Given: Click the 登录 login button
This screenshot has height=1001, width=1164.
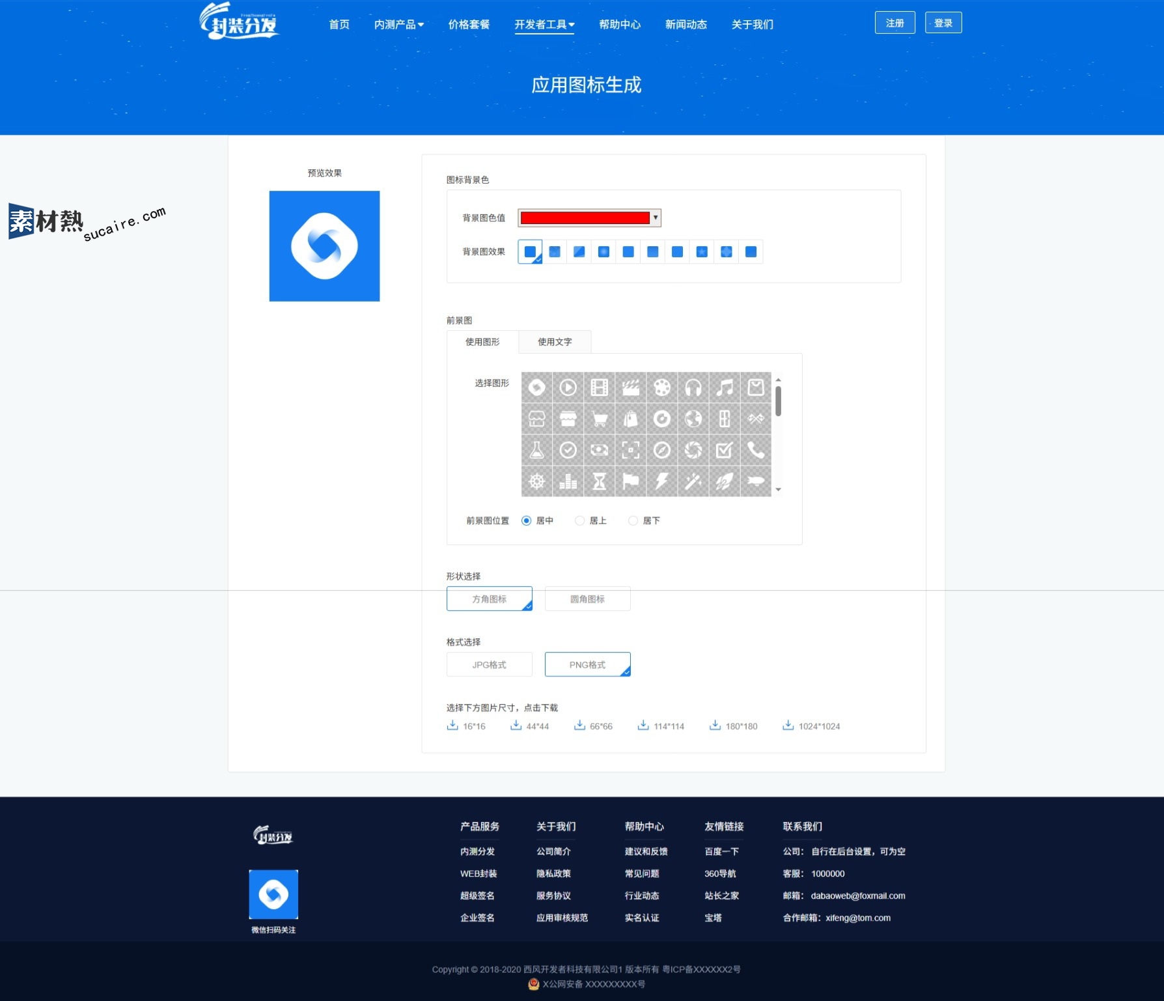Looking at the screenshot, I should pos(943,23).
